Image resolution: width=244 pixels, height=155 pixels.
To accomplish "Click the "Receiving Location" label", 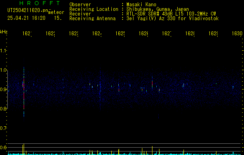I will tap(94, 9).
